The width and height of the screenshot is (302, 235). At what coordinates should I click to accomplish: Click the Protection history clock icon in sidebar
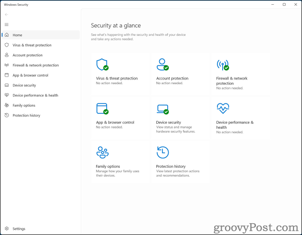pyautogui.click(x=7, y=115)
